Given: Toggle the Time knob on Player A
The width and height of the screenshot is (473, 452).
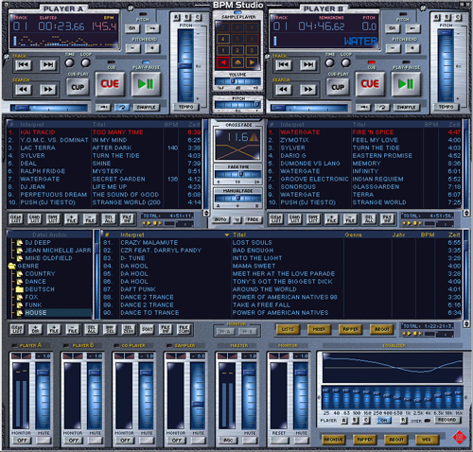Looking at the screenshot, I should [x=69, y=63].
